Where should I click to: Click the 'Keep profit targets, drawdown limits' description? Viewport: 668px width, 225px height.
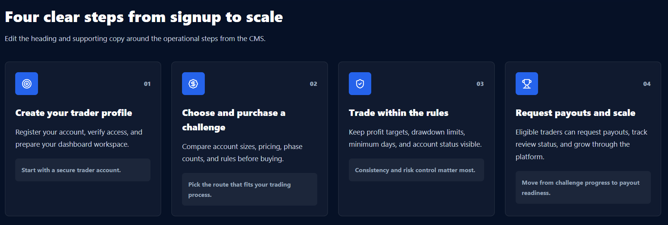click(x=415, y=138)
